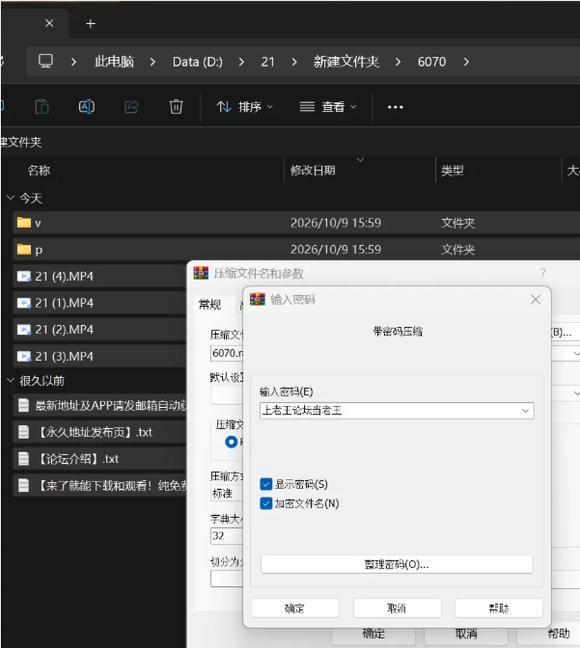Open the 查看 view menu

coord(328,107)
